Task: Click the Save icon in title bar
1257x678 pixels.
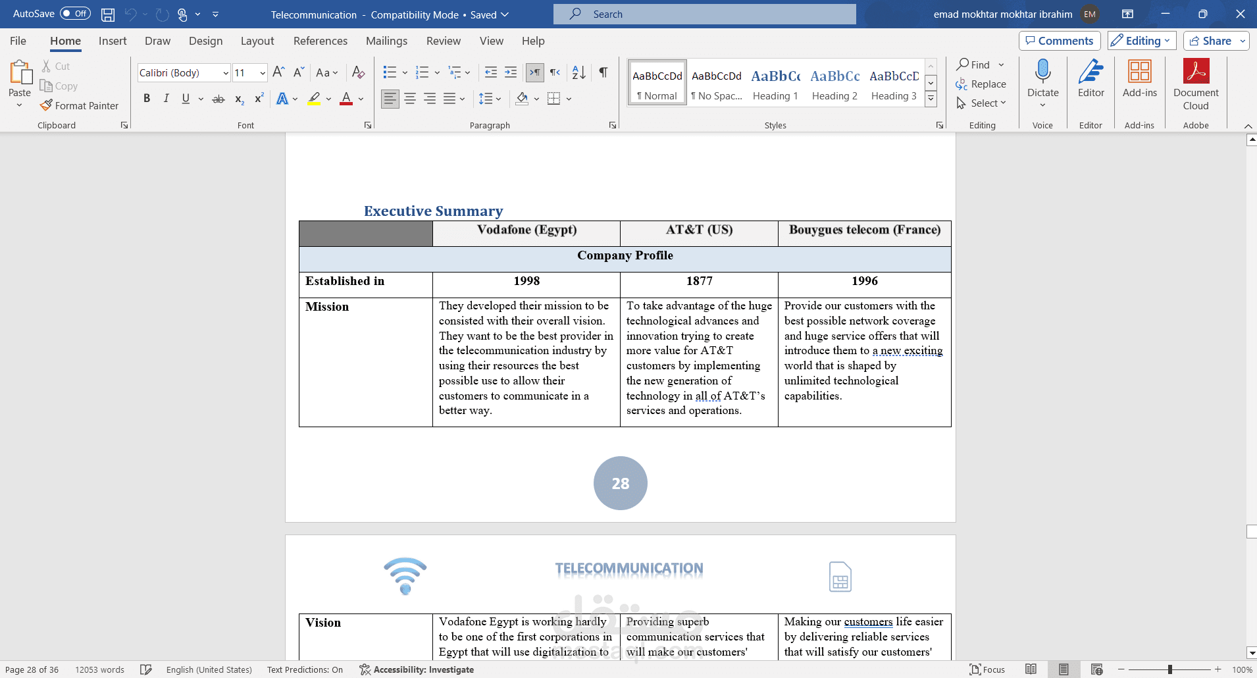Action: (108, 14)
